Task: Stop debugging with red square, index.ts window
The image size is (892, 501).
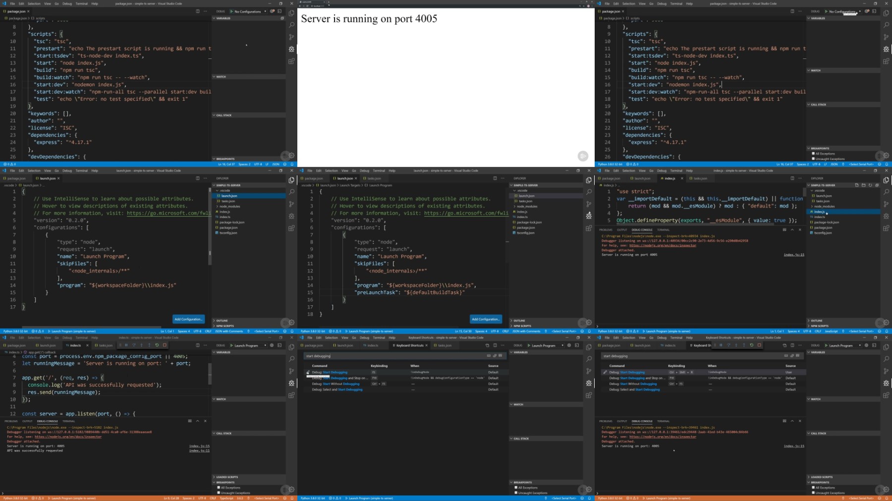Action: (x=165, y=345)
